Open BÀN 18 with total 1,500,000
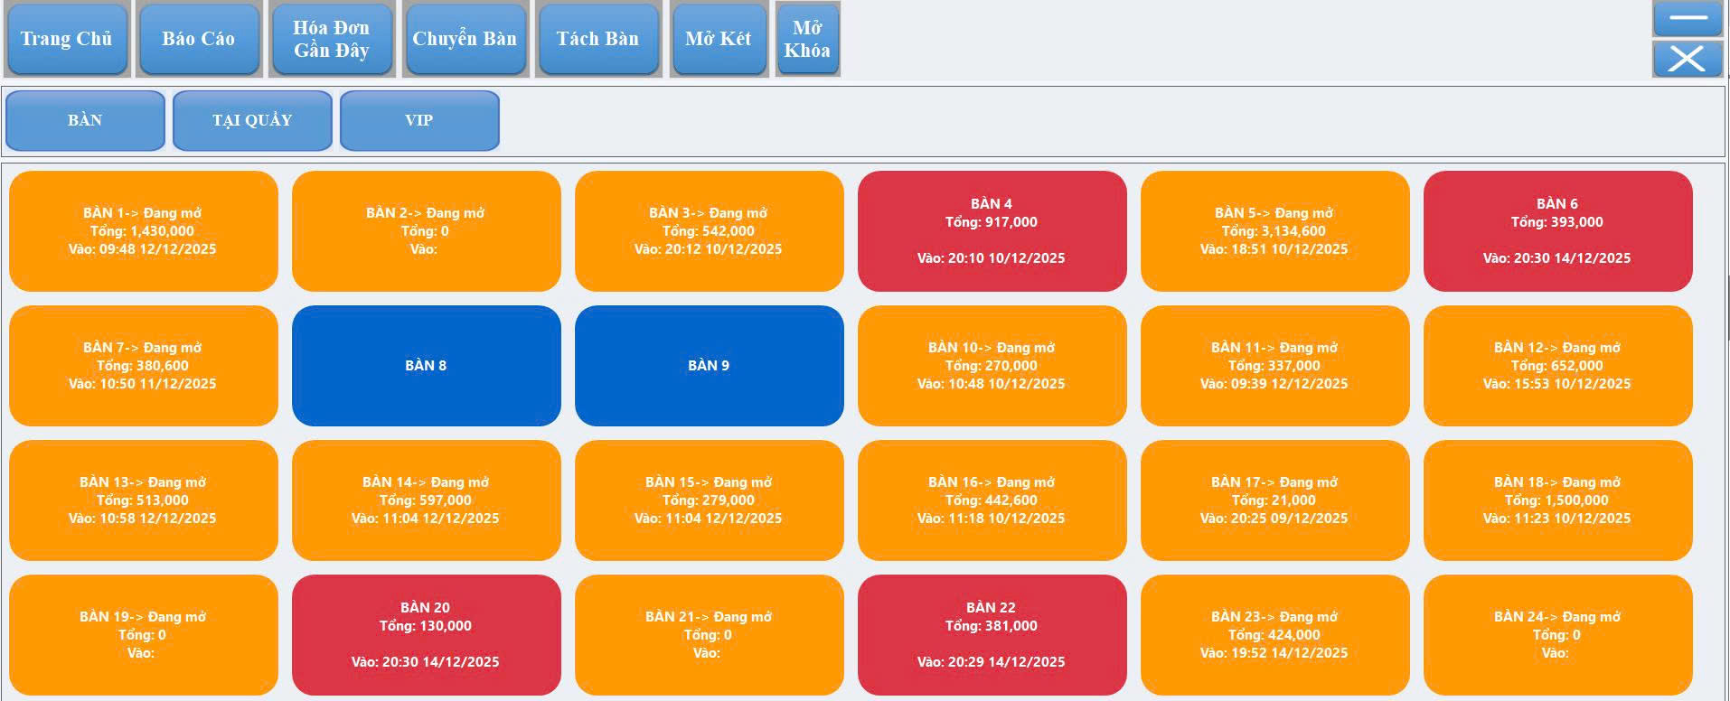Image resolution: width=1730 pixels, height=701 pixels. click(1557, 500)
